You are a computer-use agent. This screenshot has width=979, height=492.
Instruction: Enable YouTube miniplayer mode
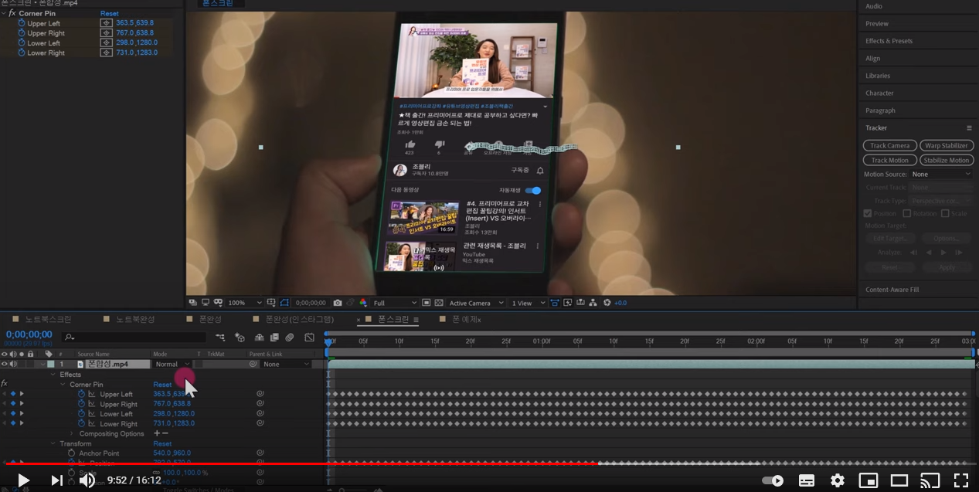click(868, 480)
